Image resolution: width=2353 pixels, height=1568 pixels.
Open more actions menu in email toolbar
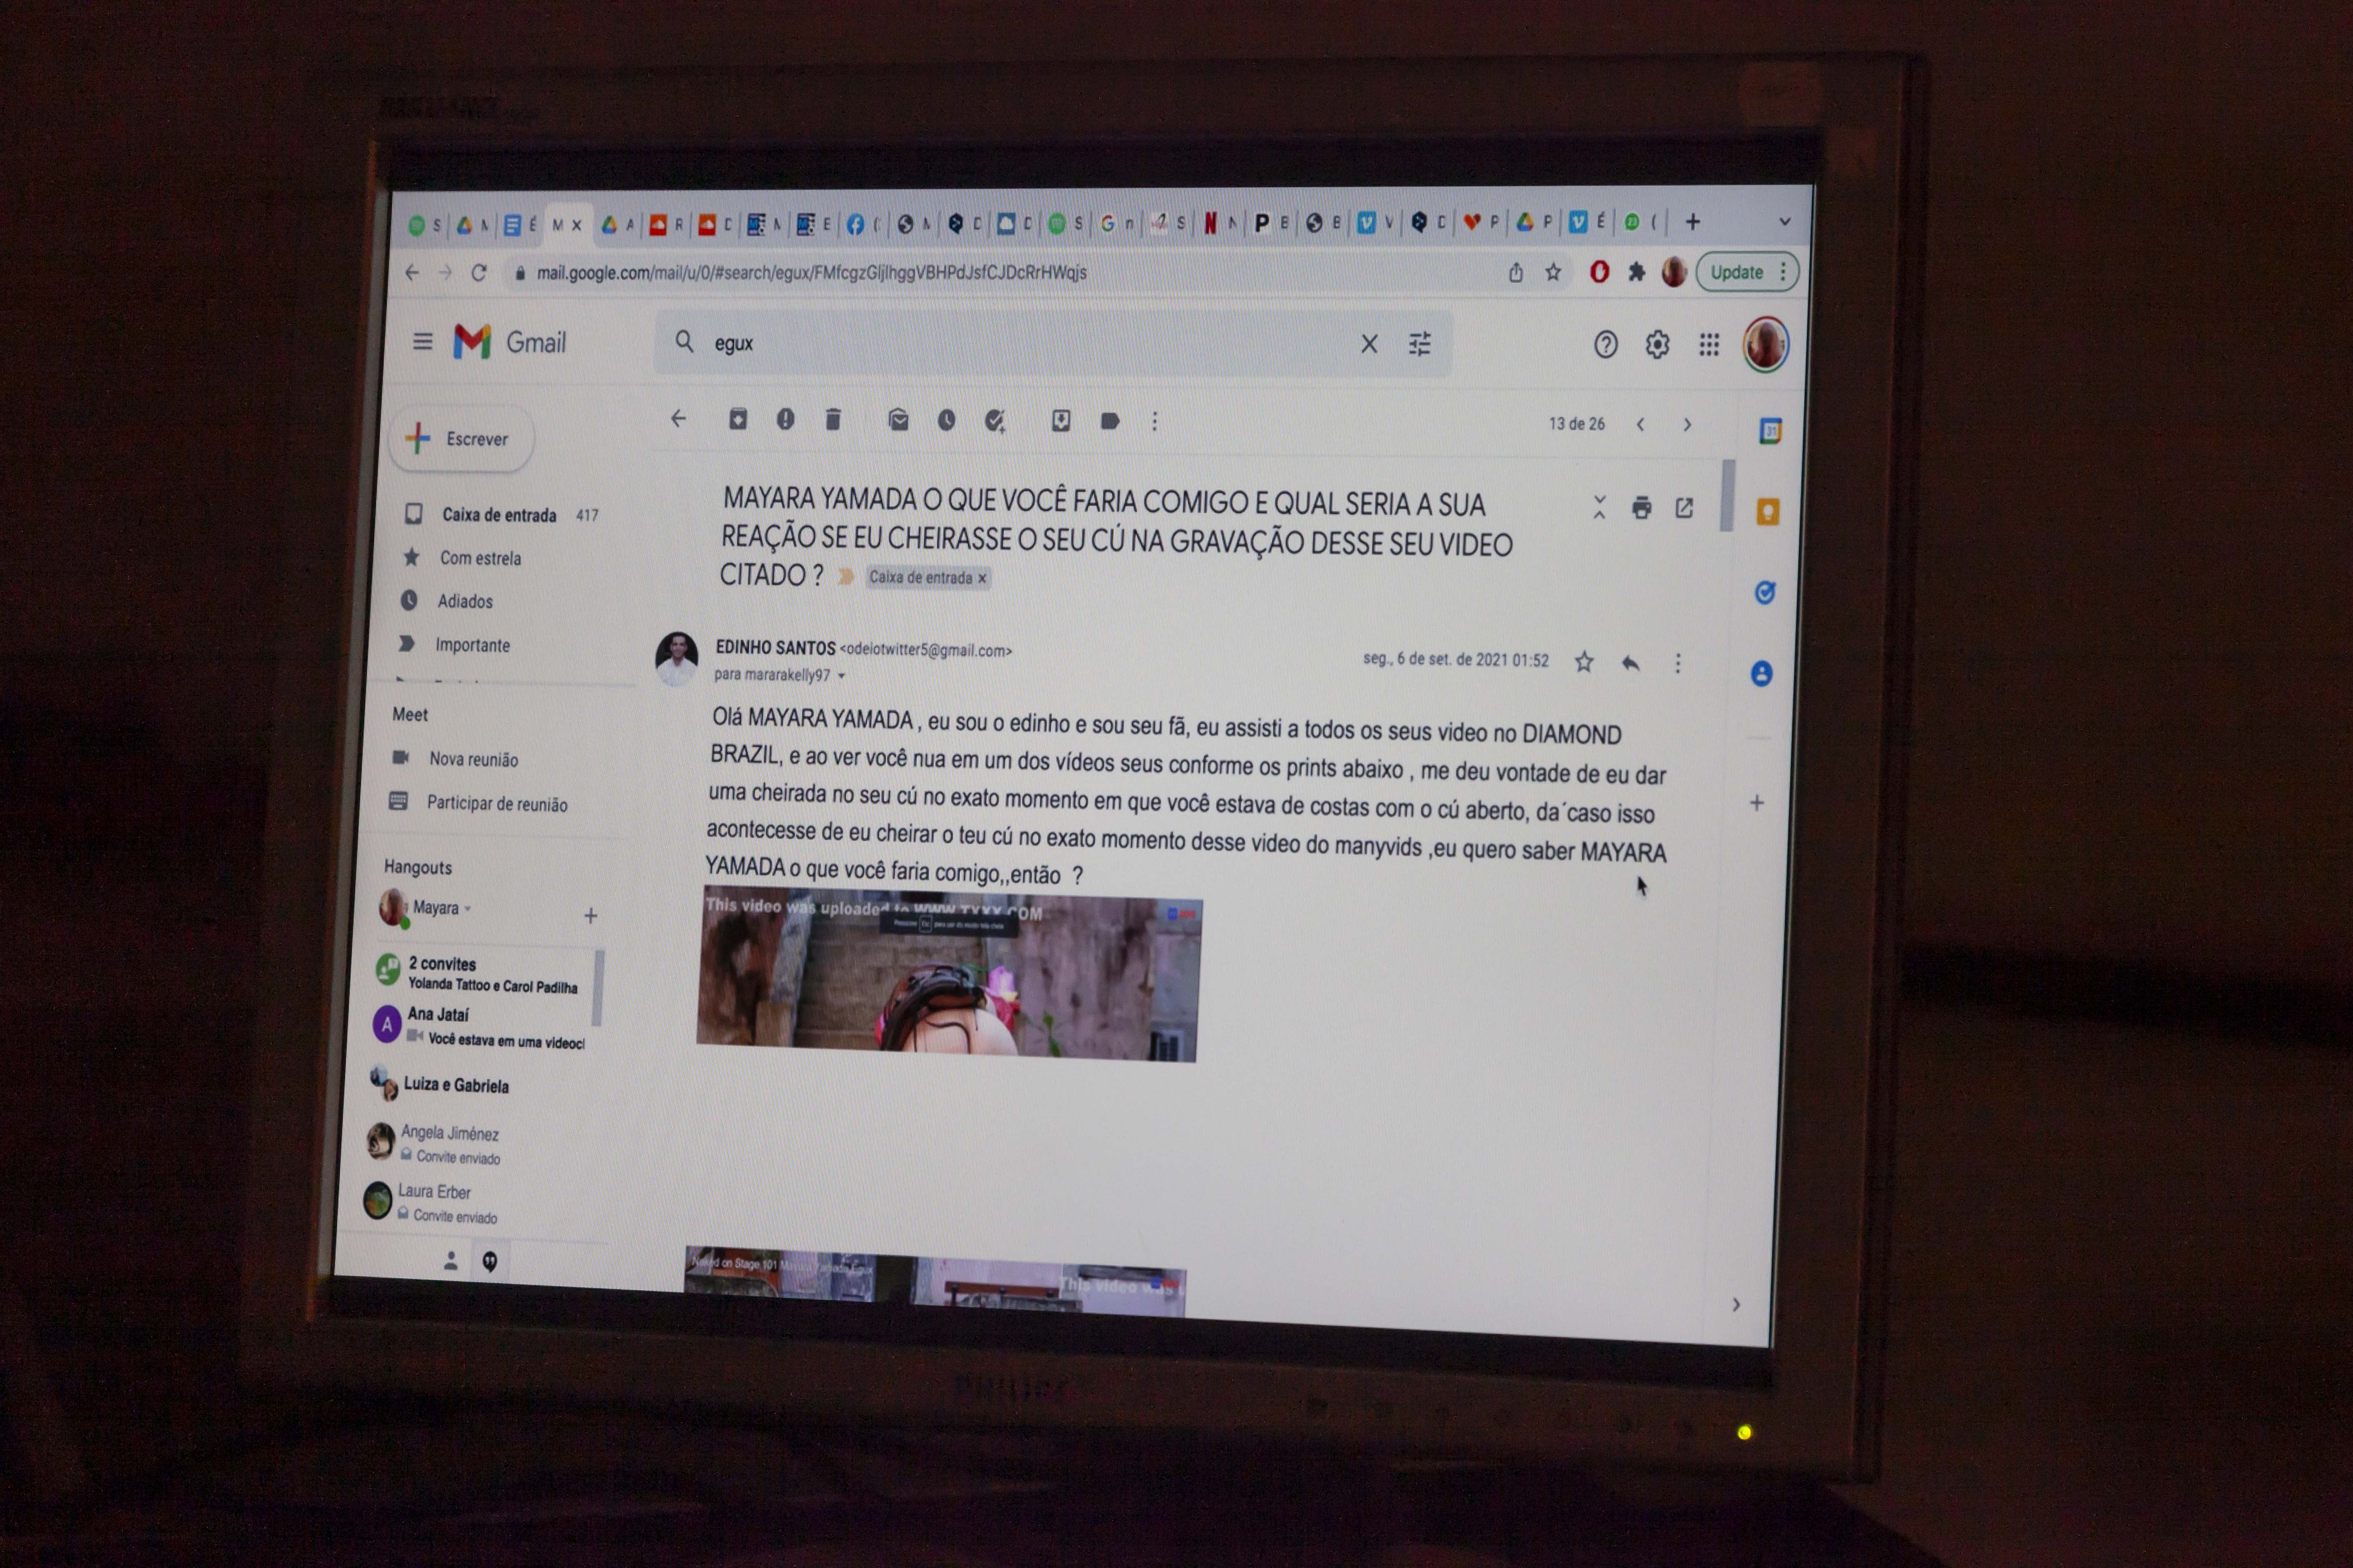1154,422
